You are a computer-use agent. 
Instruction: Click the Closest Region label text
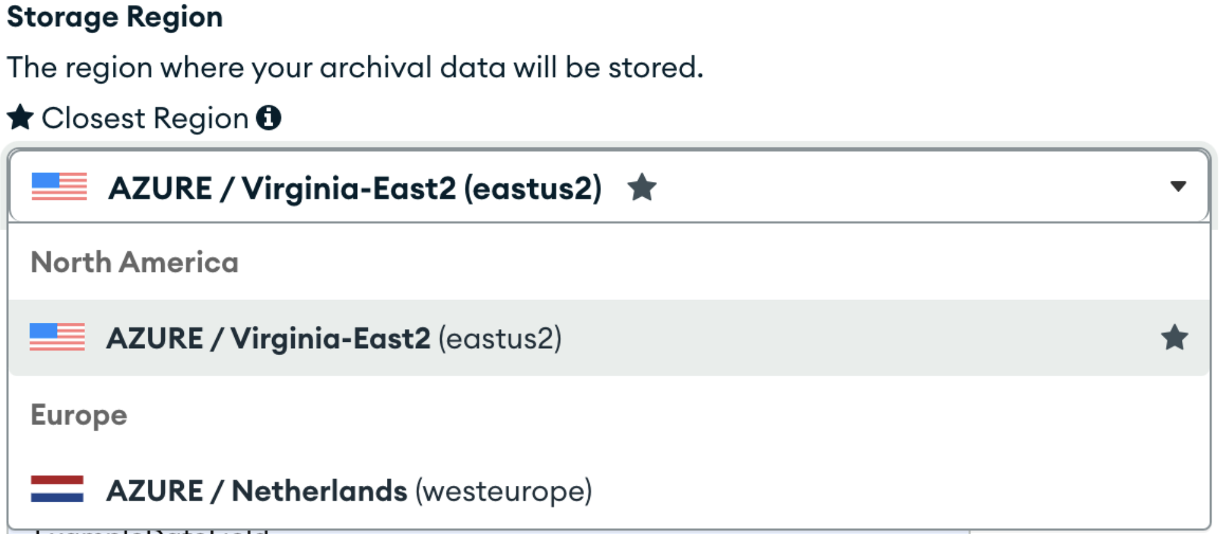(x=145, y=119)
